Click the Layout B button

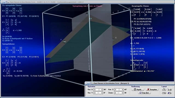170,90
